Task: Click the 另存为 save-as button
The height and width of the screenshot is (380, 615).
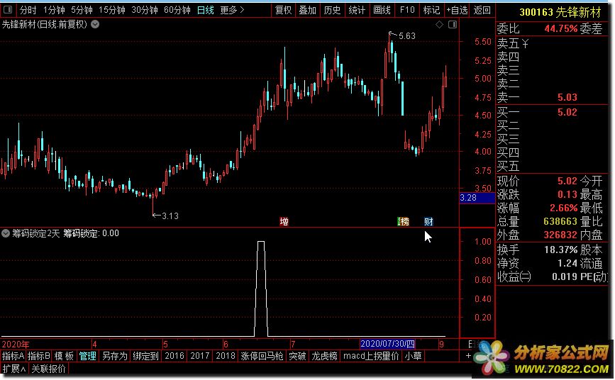Action: (114, 356)
